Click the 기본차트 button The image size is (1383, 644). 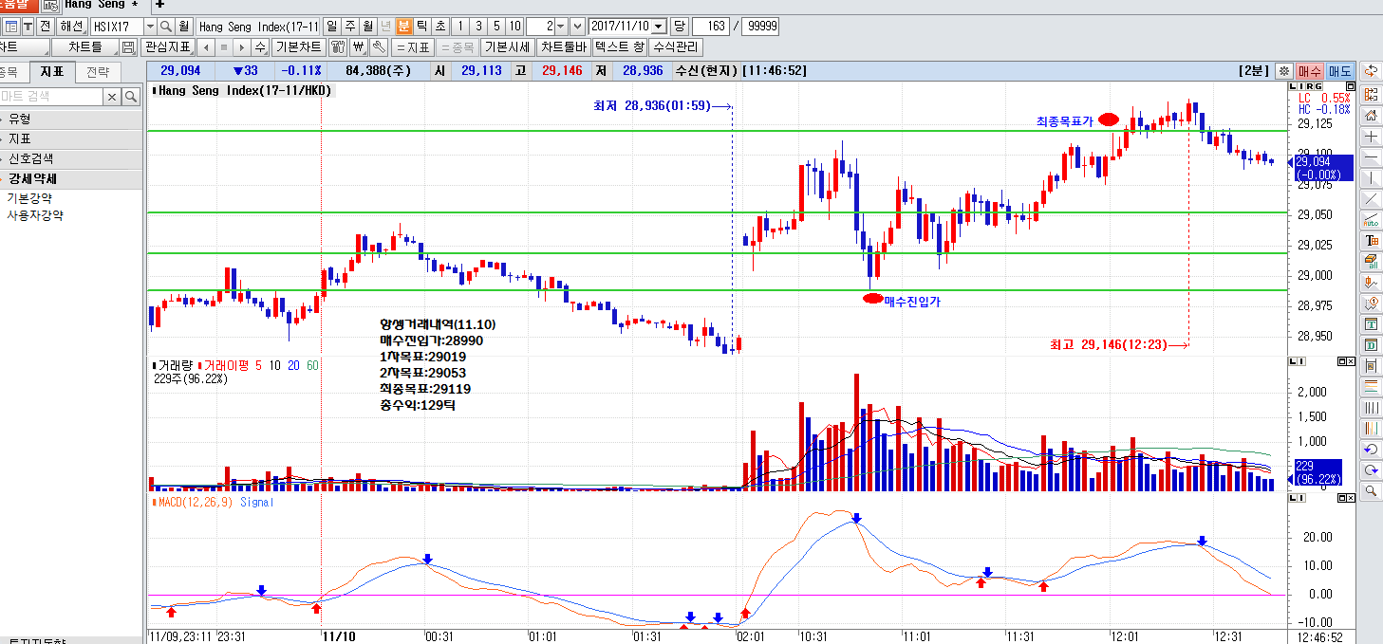(x=298, y=46)
